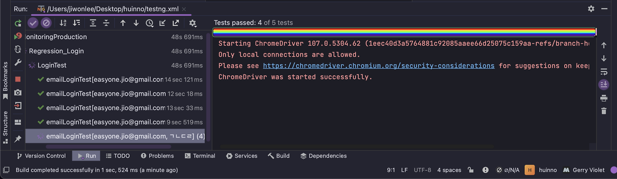Open test history clock icon
617x179 pixels.
(x=149, y=23)
